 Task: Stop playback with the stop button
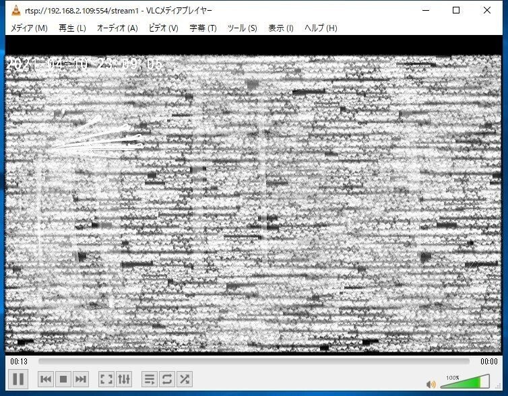pos(63,379)
